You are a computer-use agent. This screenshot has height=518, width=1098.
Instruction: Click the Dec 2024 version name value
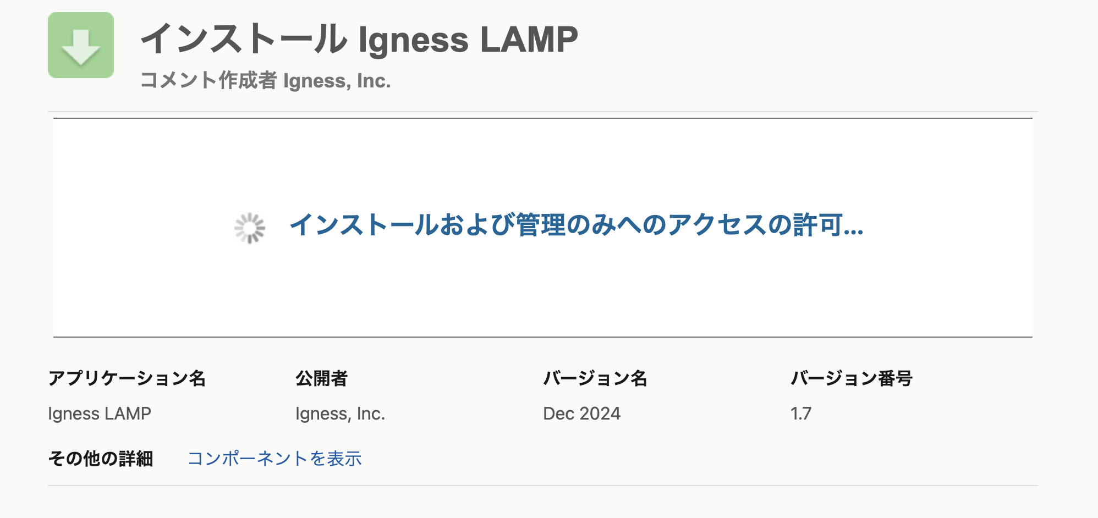(x=581, y=414)
